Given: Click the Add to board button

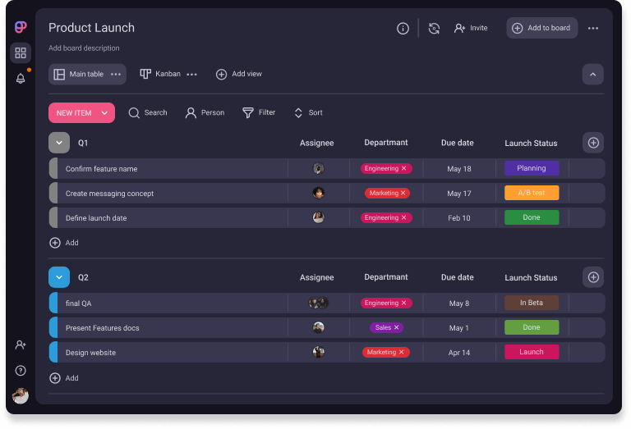Looking at the screenshot, I should [541, 28].
